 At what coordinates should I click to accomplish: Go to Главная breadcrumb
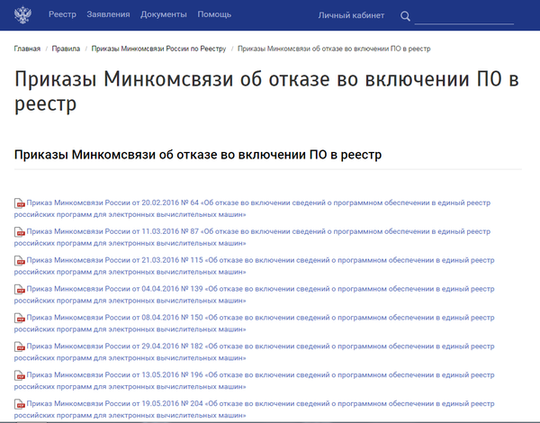[27, 49]
